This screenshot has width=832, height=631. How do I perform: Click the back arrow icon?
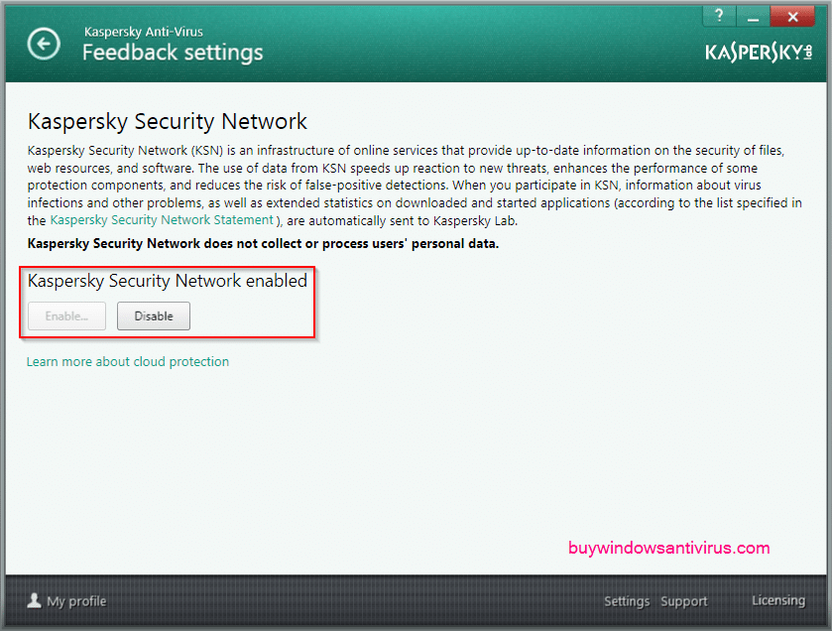point(44,44)
